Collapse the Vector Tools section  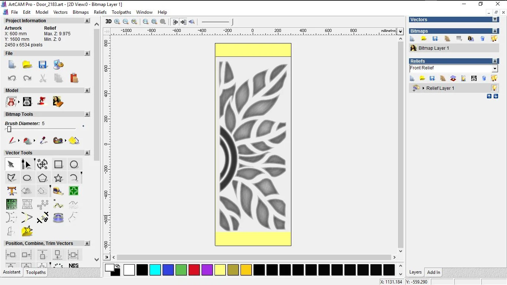87,153
